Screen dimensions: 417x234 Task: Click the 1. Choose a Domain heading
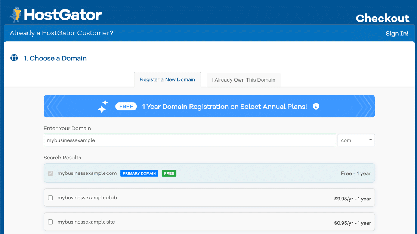[x=55, y=58]
